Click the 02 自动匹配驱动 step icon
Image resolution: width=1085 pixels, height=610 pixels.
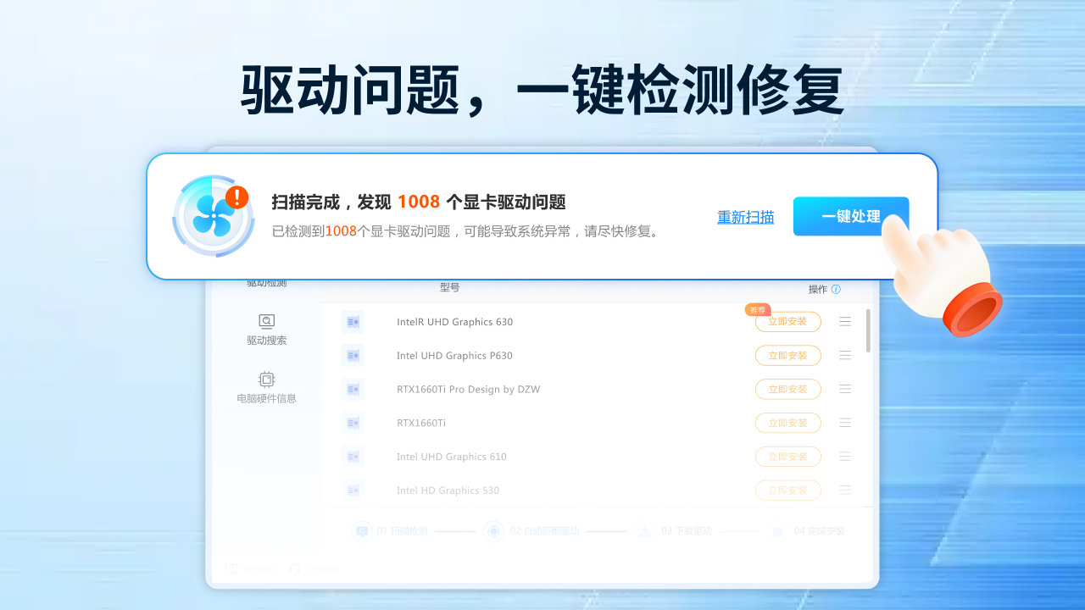tap(492, 531)
